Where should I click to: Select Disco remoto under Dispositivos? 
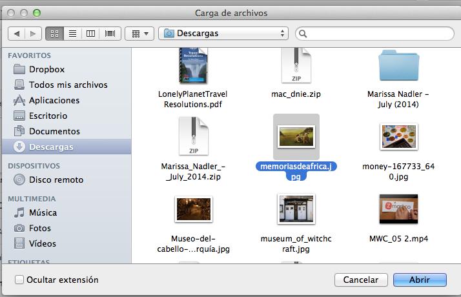pos(56,180)
